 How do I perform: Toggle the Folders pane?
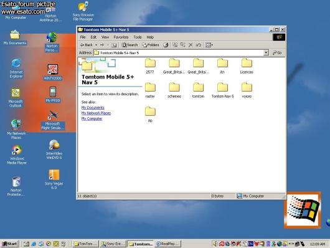[151, 45]
